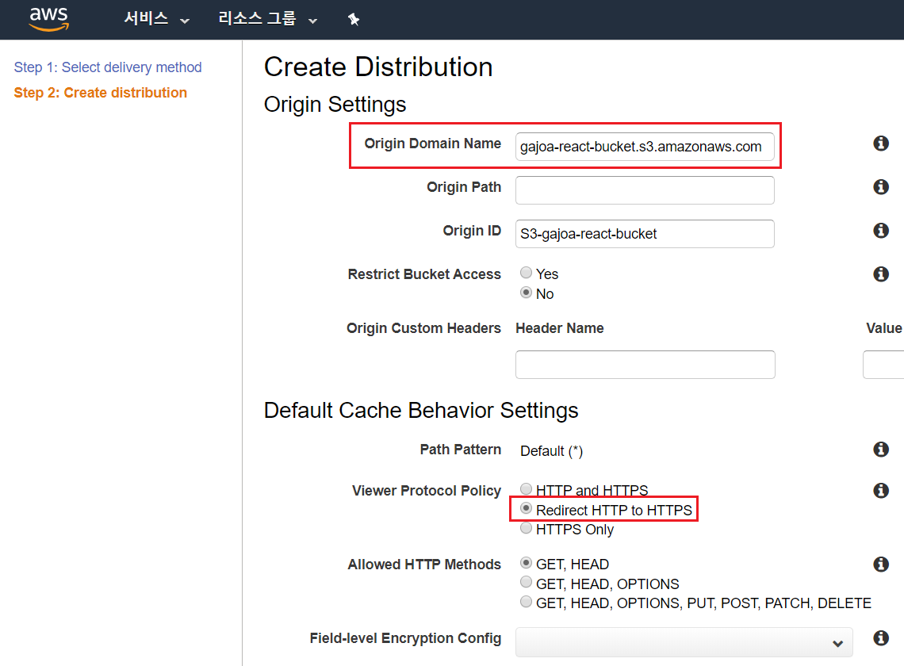This screenshot has width=904, height=666.
Task: Select all HTTP methods including DELETE
Action: [526, 602]
